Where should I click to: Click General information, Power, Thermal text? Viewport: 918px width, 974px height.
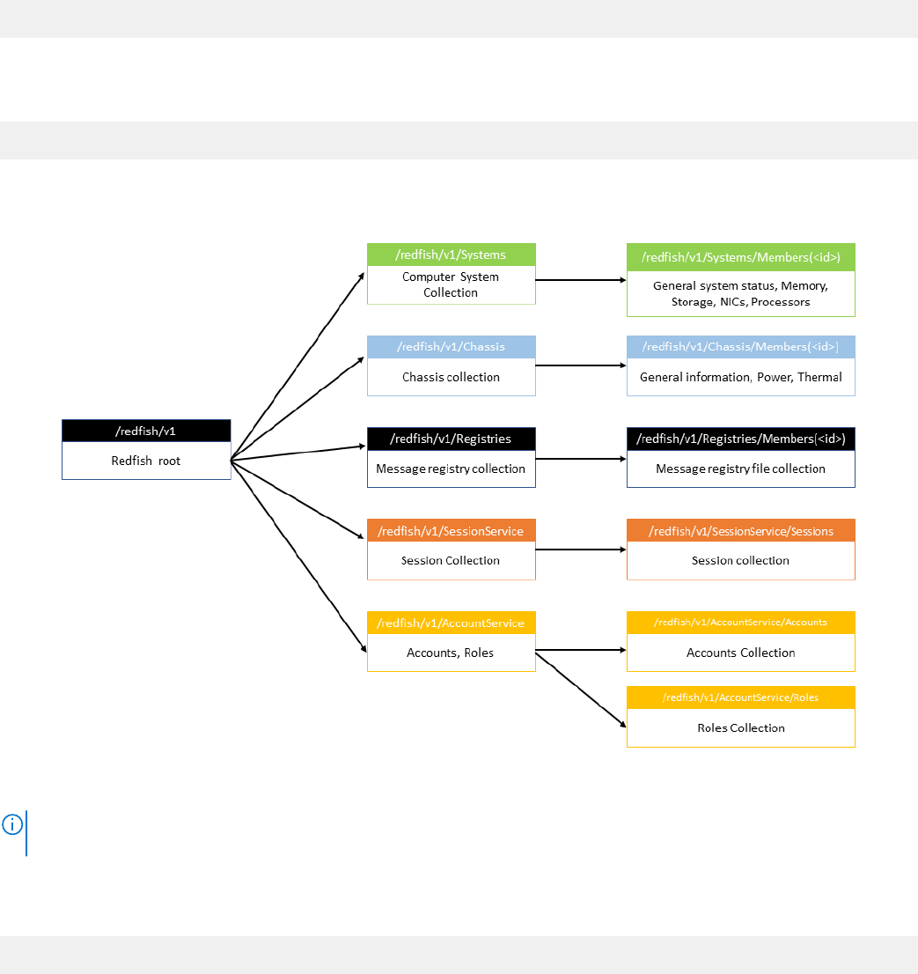pos(740,377)
